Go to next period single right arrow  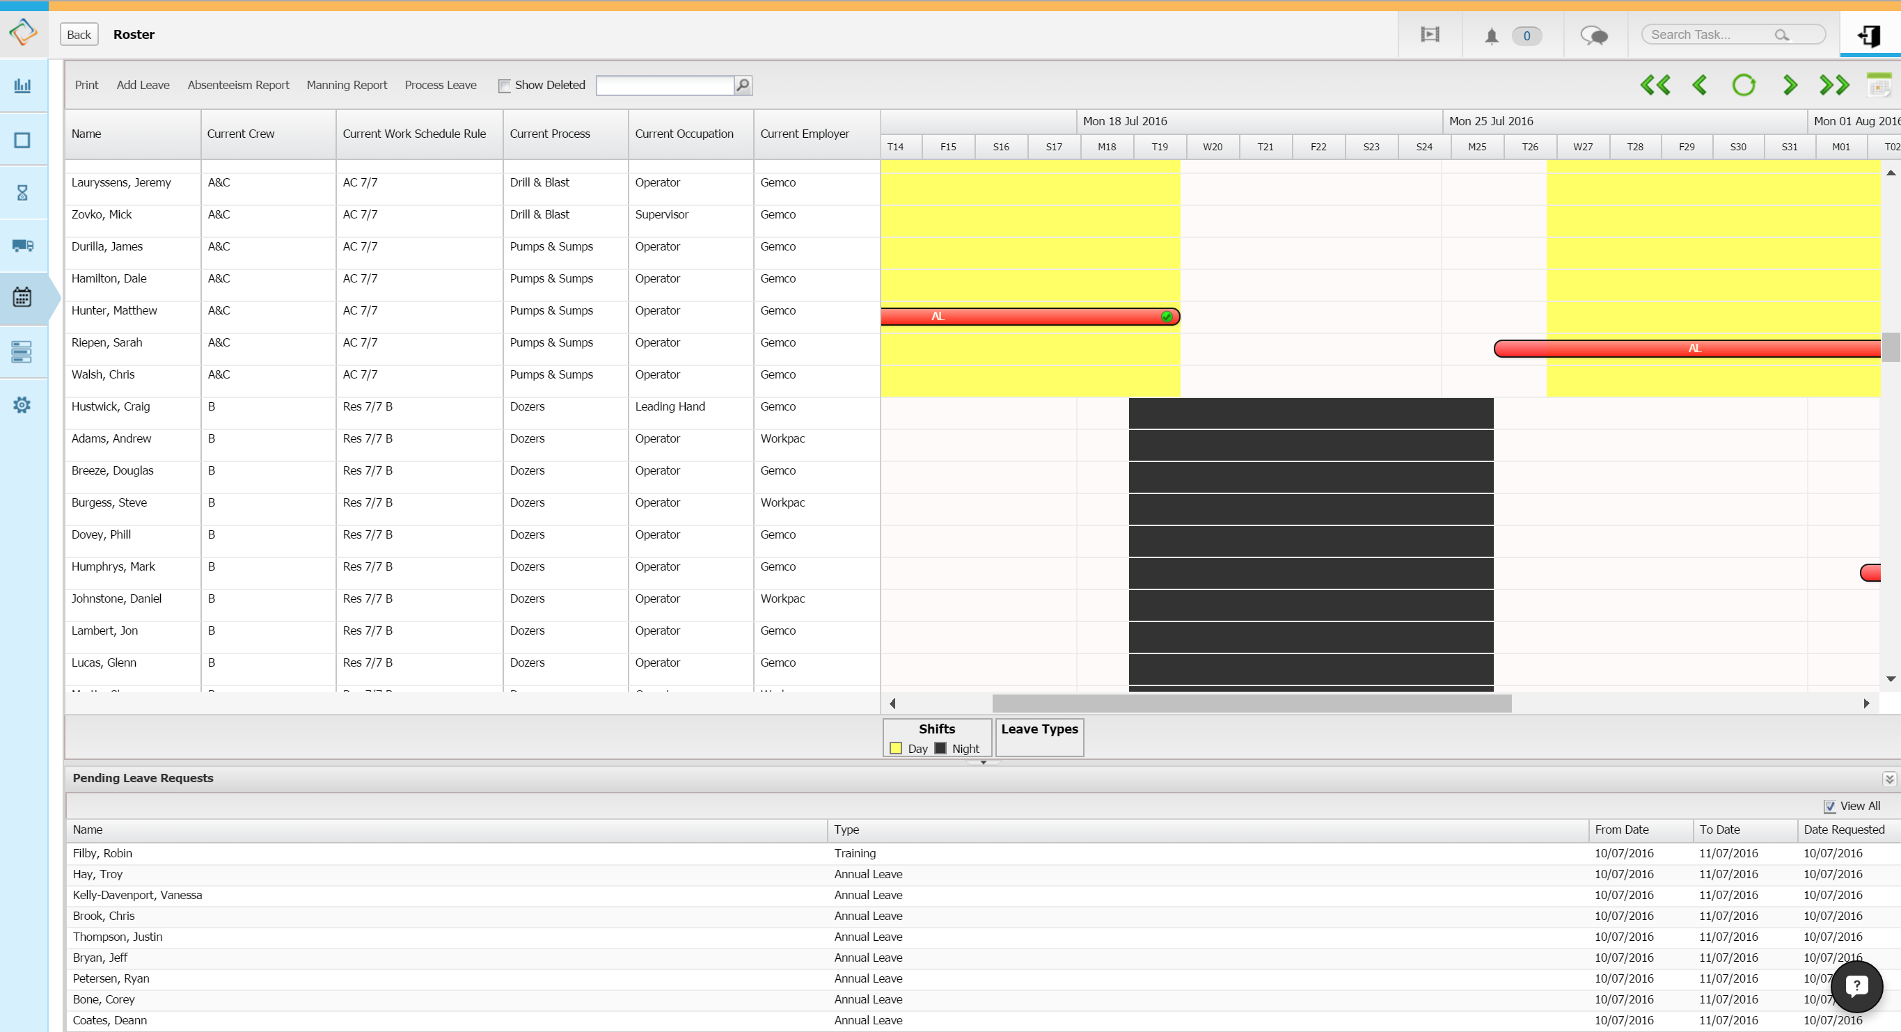pyautogui.click(x=1790, y=86)
